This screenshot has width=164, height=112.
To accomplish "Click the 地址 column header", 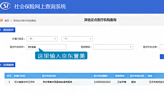I will coord(150,76).
